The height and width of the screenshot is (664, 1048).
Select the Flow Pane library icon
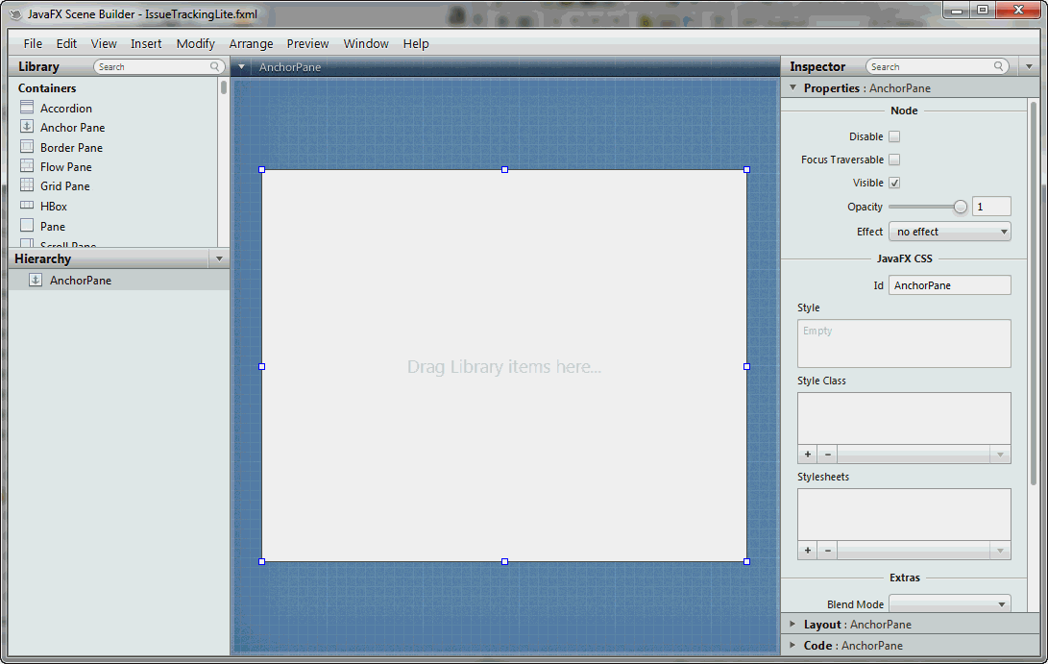pyautogui.click(x=27, y=166)
